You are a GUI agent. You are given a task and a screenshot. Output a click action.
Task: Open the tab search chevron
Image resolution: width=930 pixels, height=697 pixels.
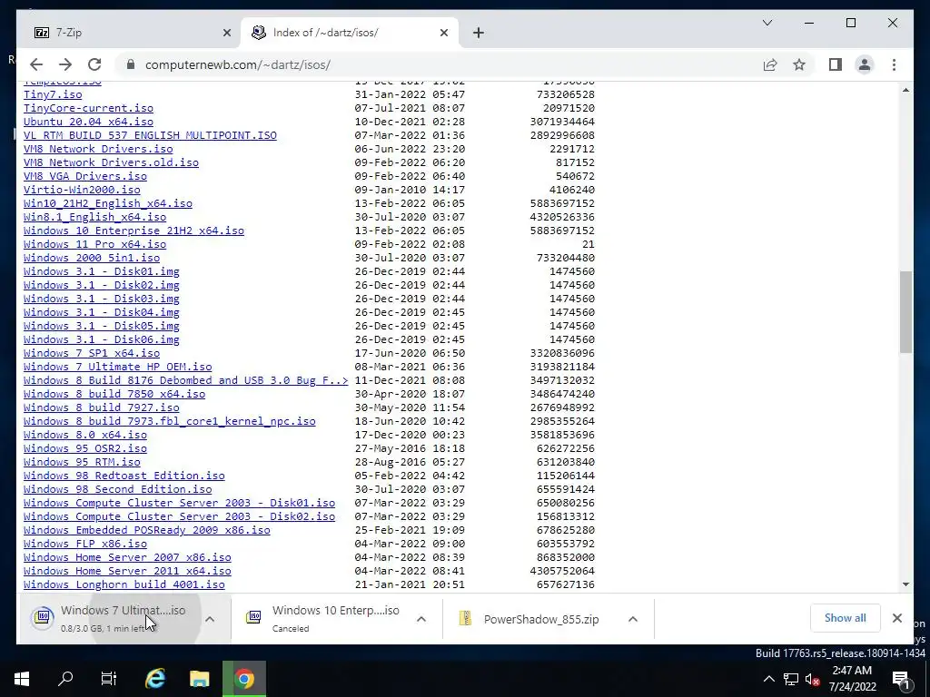[767, 23]
